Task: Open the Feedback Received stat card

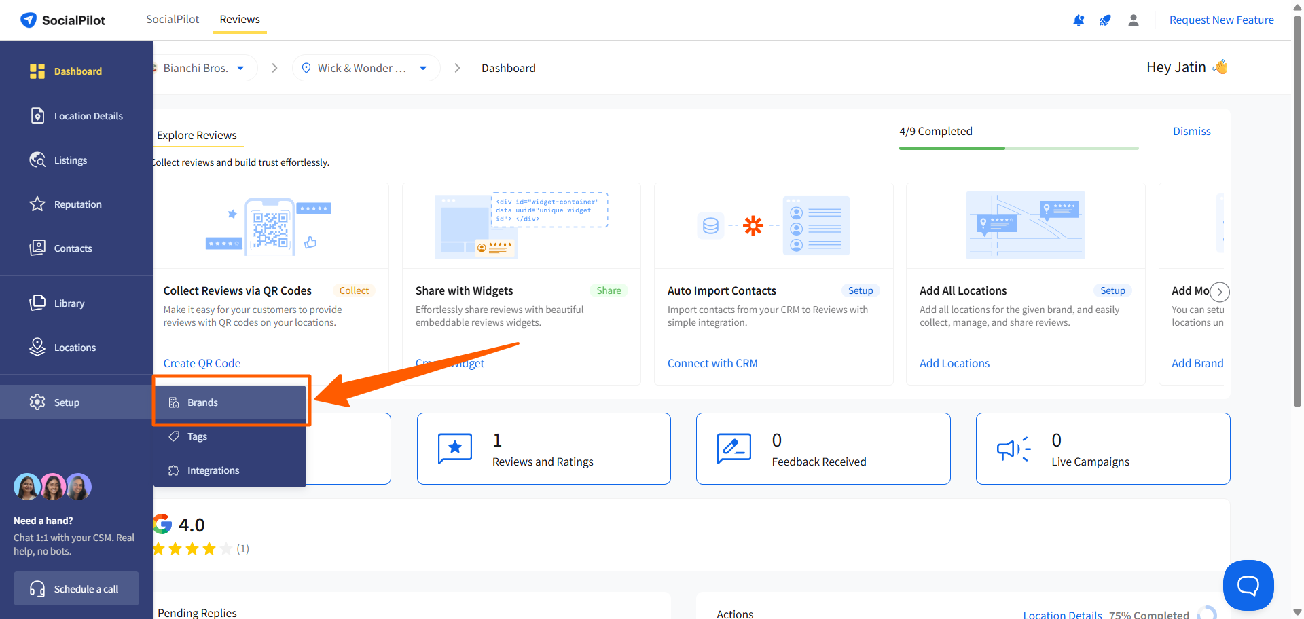Action: 823,449
